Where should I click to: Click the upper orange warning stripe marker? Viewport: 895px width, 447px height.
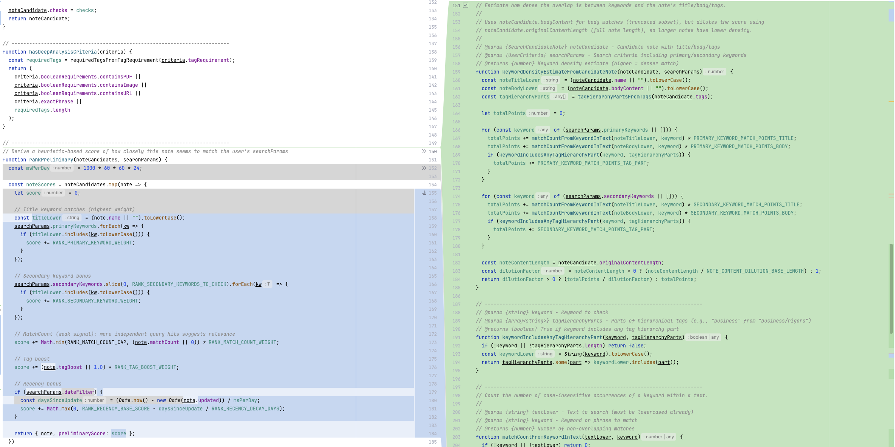891,101
